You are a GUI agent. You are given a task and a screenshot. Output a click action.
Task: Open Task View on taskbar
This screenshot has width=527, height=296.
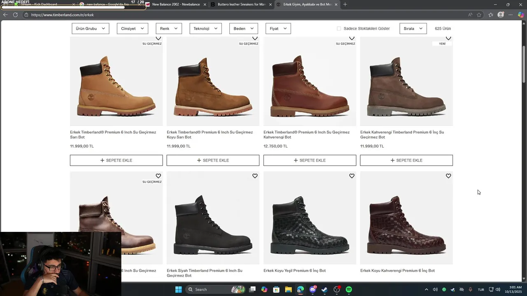coord(252,289)
